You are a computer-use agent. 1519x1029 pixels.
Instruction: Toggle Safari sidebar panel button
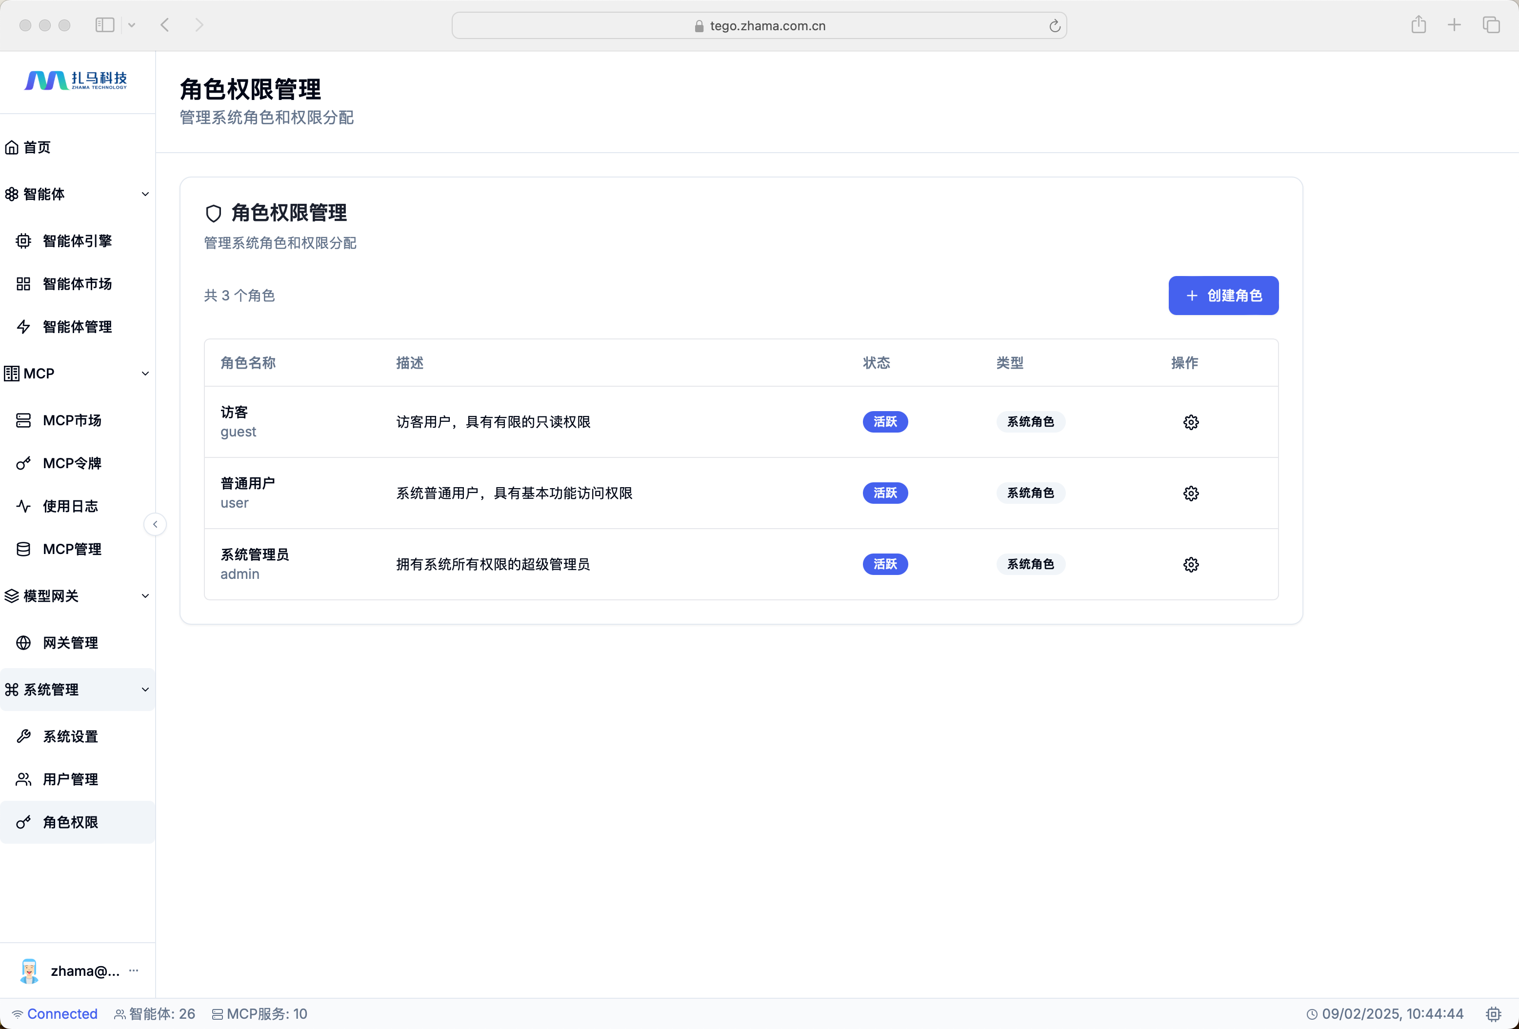tap(104, 25)
